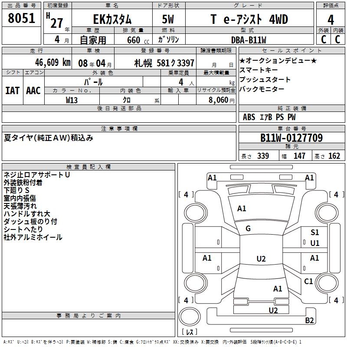The width and height of the screenshot is (347, 347).
Task: Click the inspector note ハンドルすれ大
Action: coord(27,214)
